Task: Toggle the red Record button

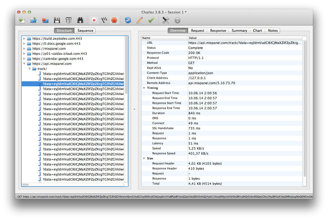Action: [94, 20]
